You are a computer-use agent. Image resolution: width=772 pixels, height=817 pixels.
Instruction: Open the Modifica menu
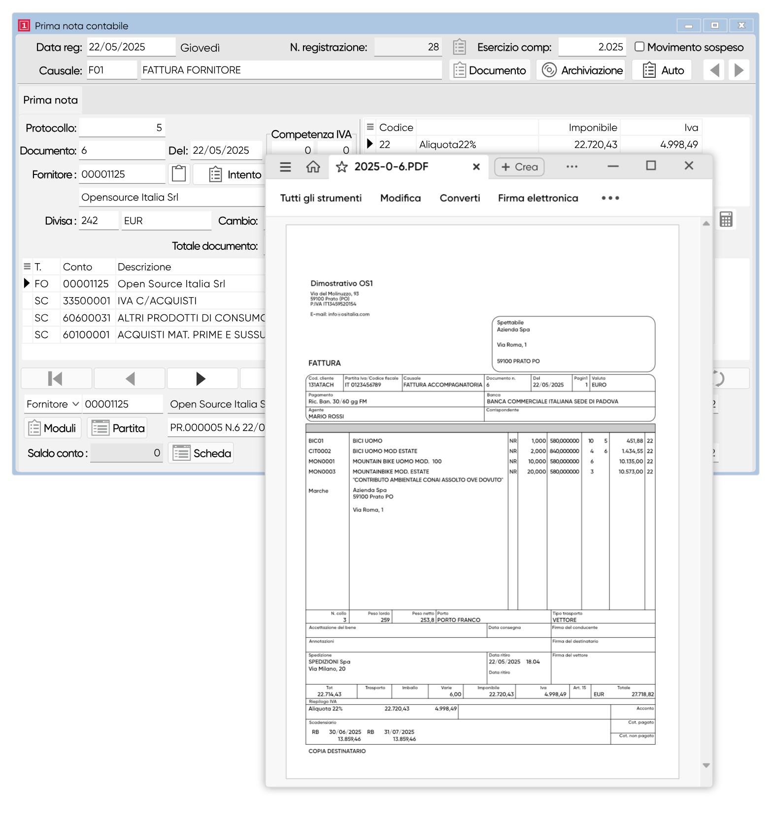pos(401,198)
